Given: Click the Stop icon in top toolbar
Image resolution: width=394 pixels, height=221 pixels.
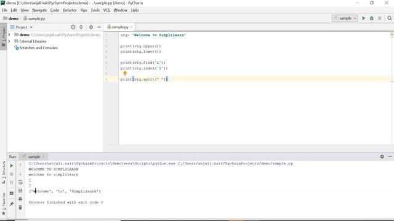Looking at the screenshot, I should click(x=379, y=18).
